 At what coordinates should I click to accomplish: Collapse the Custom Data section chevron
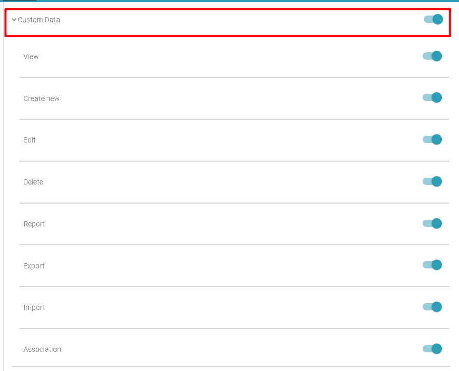tap(14, 20)
